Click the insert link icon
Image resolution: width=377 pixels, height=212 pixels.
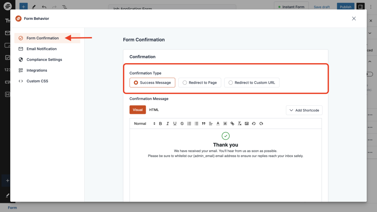[x=232, y=124]
